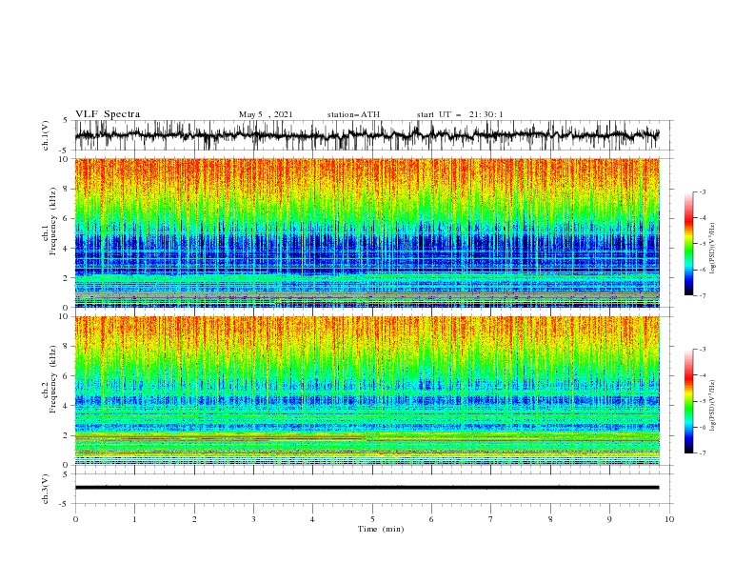754x583 pixels.
Task: Click the time axis tick label "8"
Action: 550,519
